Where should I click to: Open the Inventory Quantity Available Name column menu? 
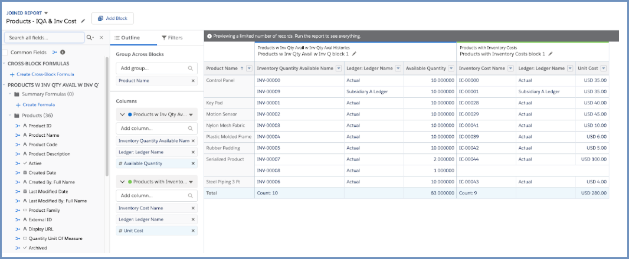[339, 68]
